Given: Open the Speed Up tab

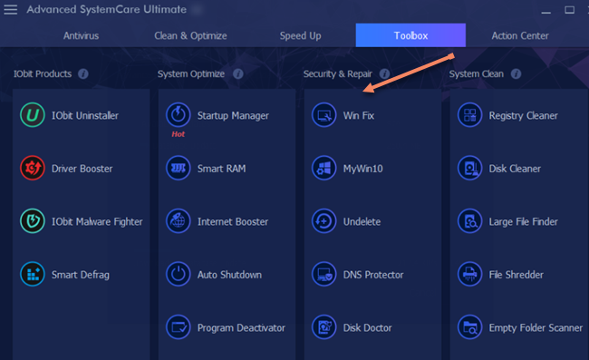Looking at the screenshot, I should [300, 35].
